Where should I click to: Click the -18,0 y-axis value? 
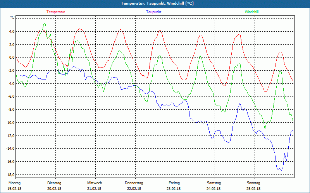pyautogui.click(x=10, y=175)
